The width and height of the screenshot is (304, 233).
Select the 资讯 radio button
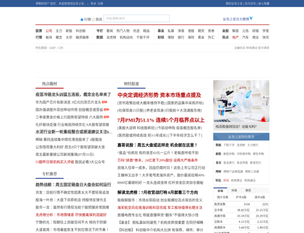tap(93, 20)
